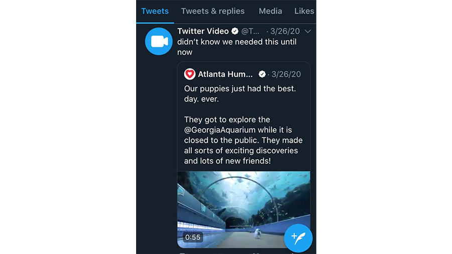Click the Atlanta Humane heart avatar

tap(190, 74)
